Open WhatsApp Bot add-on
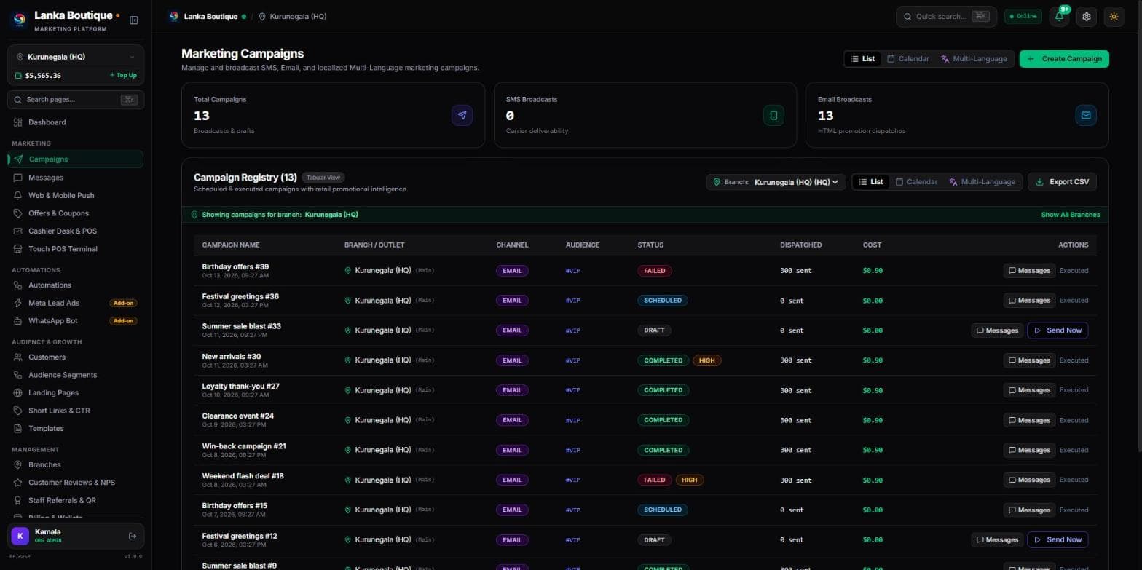Screen dimensions: 1142x570 pos(75,321)
